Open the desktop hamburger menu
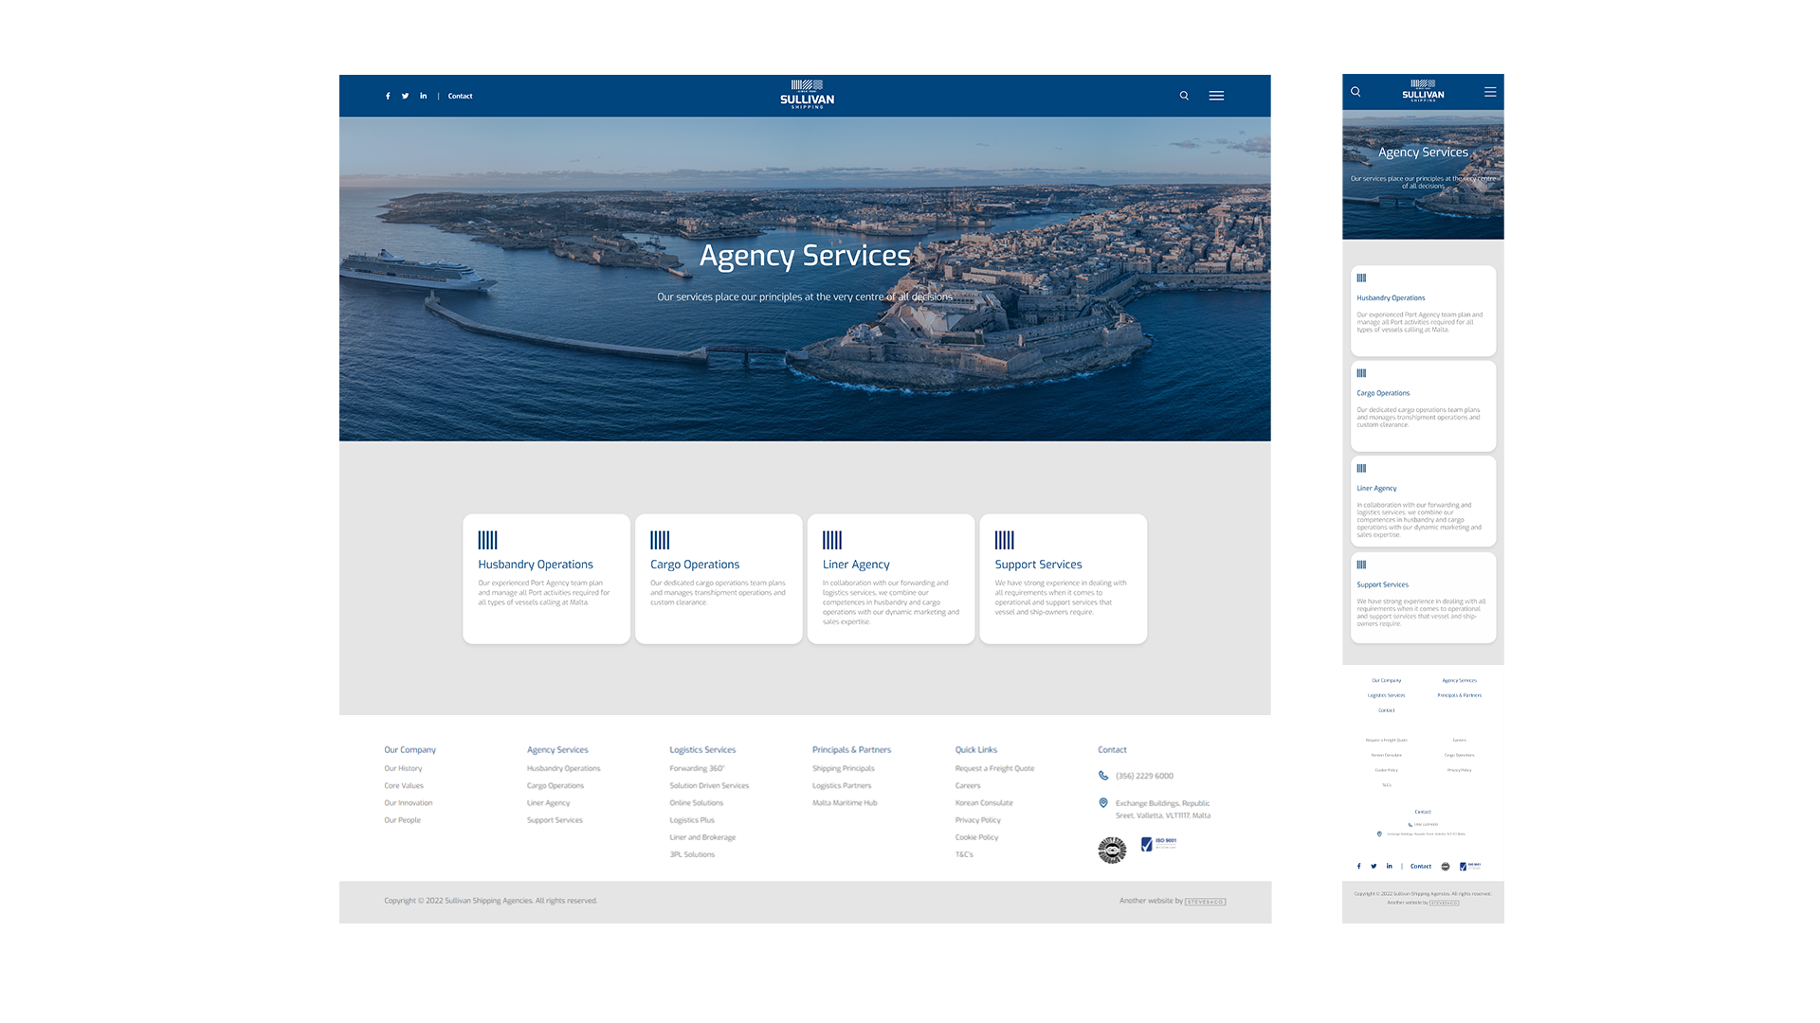 click(x=1216, y=96)
